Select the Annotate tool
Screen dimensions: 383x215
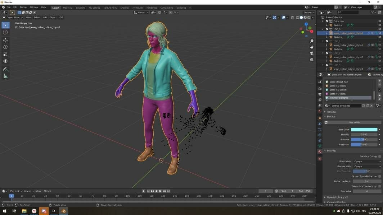tap(5, 69)
